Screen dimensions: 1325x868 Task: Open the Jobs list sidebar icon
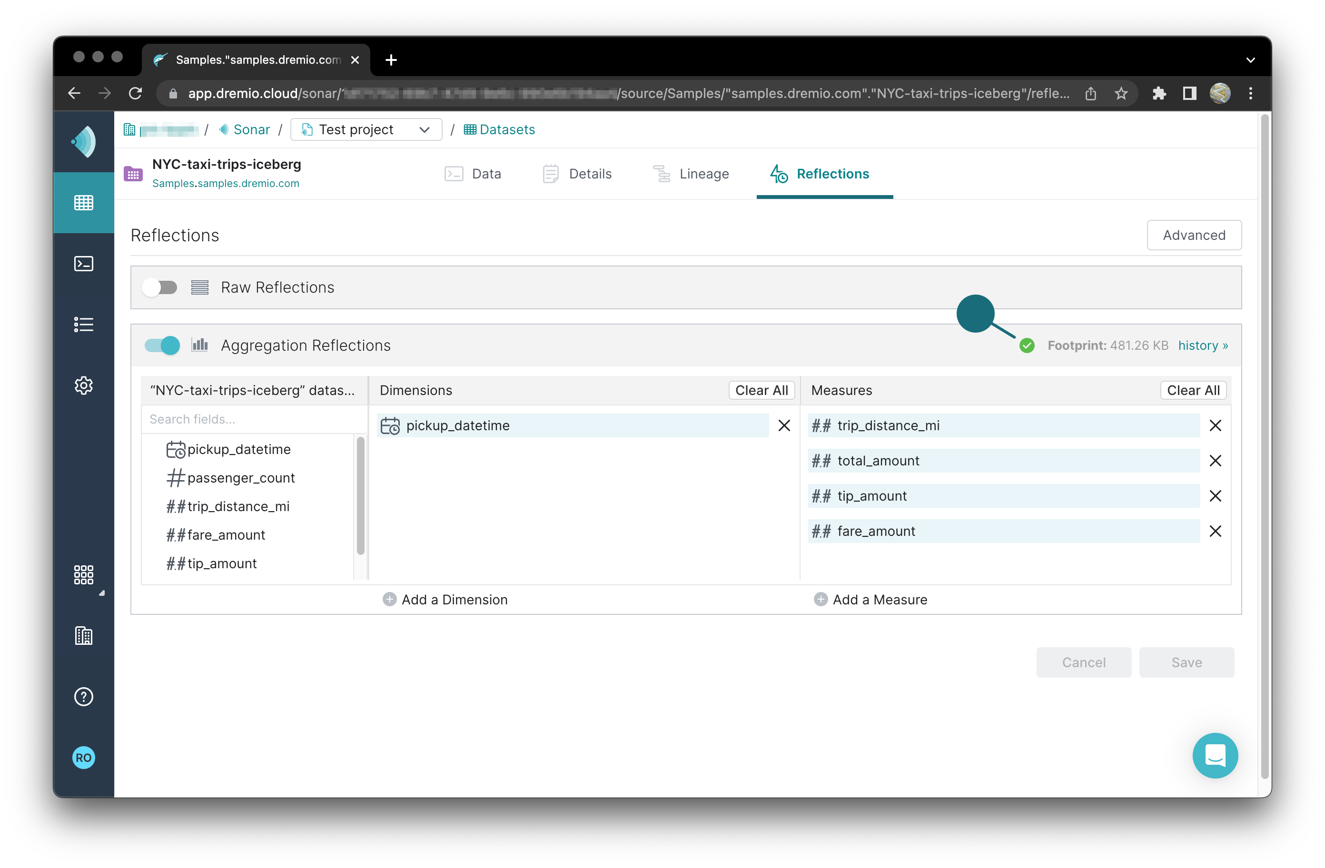83,325
